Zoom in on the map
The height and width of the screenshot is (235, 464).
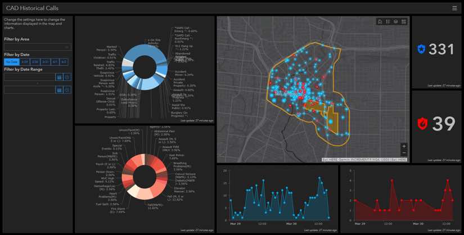404,146
